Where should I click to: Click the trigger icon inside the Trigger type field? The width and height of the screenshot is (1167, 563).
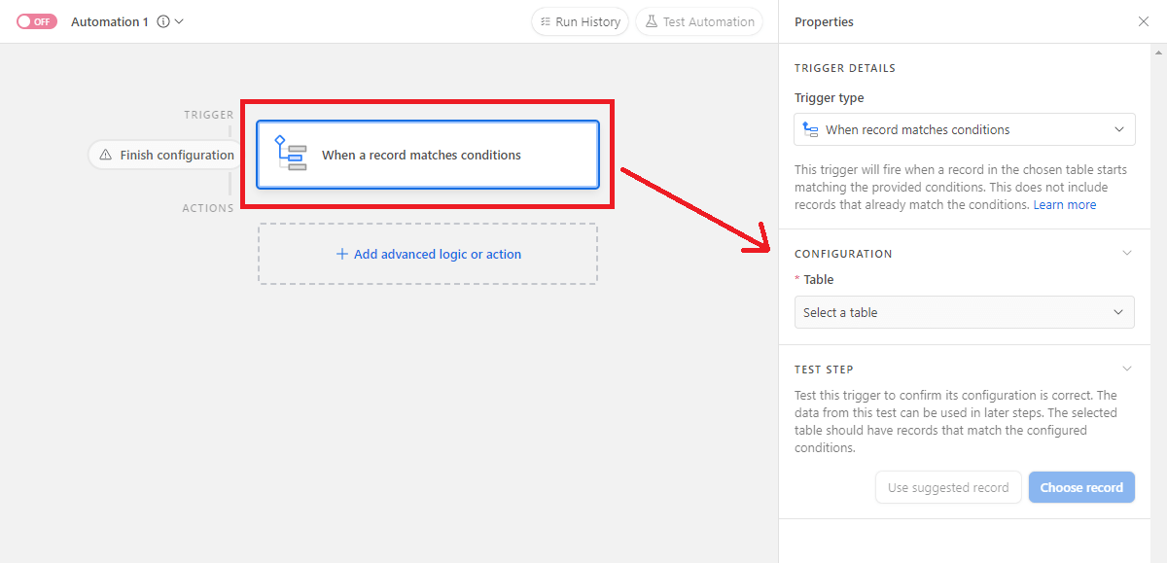click(x=810, y=128)
